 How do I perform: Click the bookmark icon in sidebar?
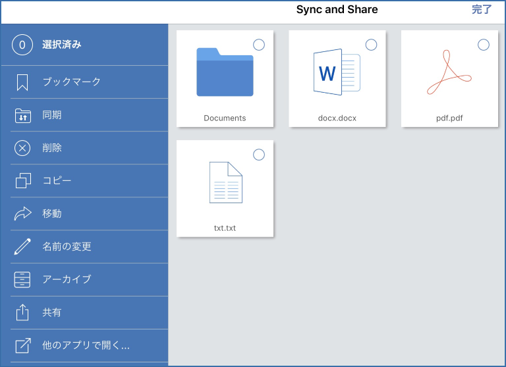[x=22, y=82]
